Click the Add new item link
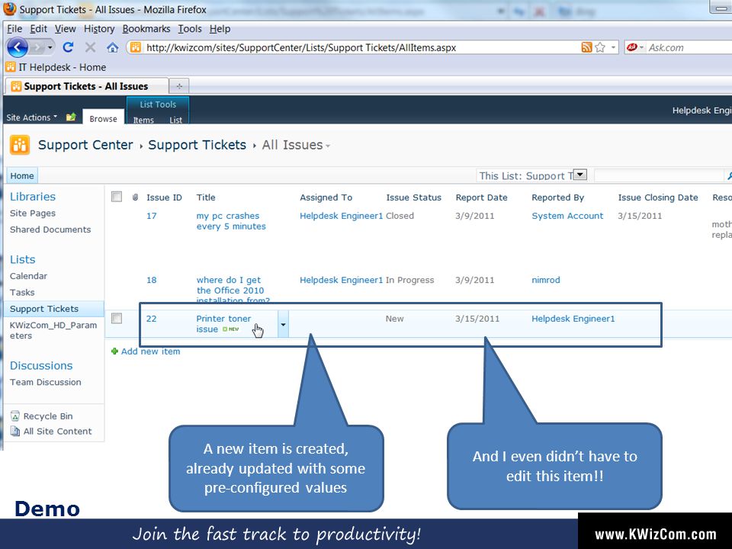Image resolution: width=732 pixels, height=549 pixels. (150, 351)
